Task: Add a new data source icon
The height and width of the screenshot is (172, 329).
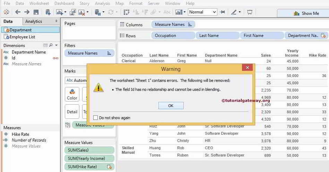Action: pos(48,12)
